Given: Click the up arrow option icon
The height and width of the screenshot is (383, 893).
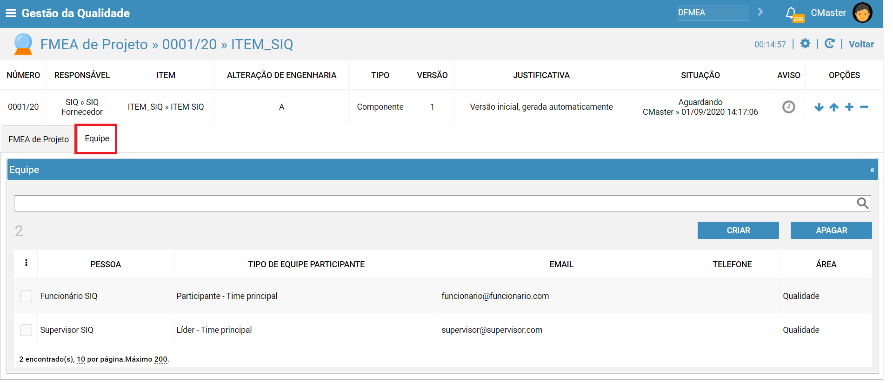Looking at the screenshot, I should click(834, 107).
